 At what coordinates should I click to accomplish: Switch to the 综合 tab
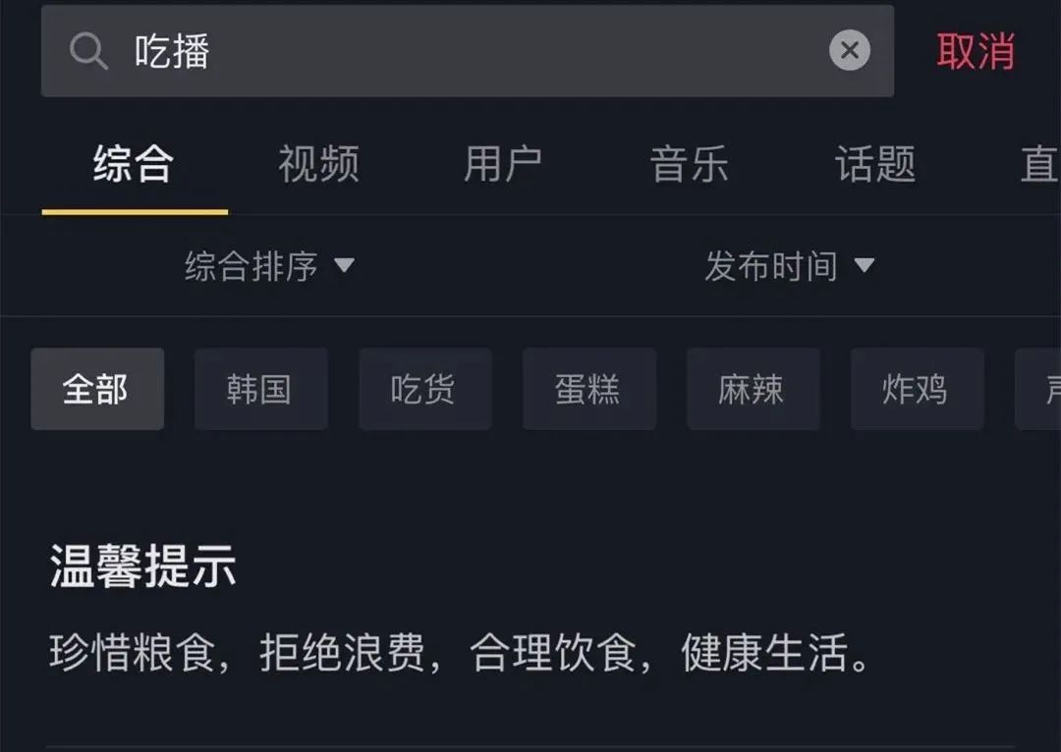click(134, 164)
